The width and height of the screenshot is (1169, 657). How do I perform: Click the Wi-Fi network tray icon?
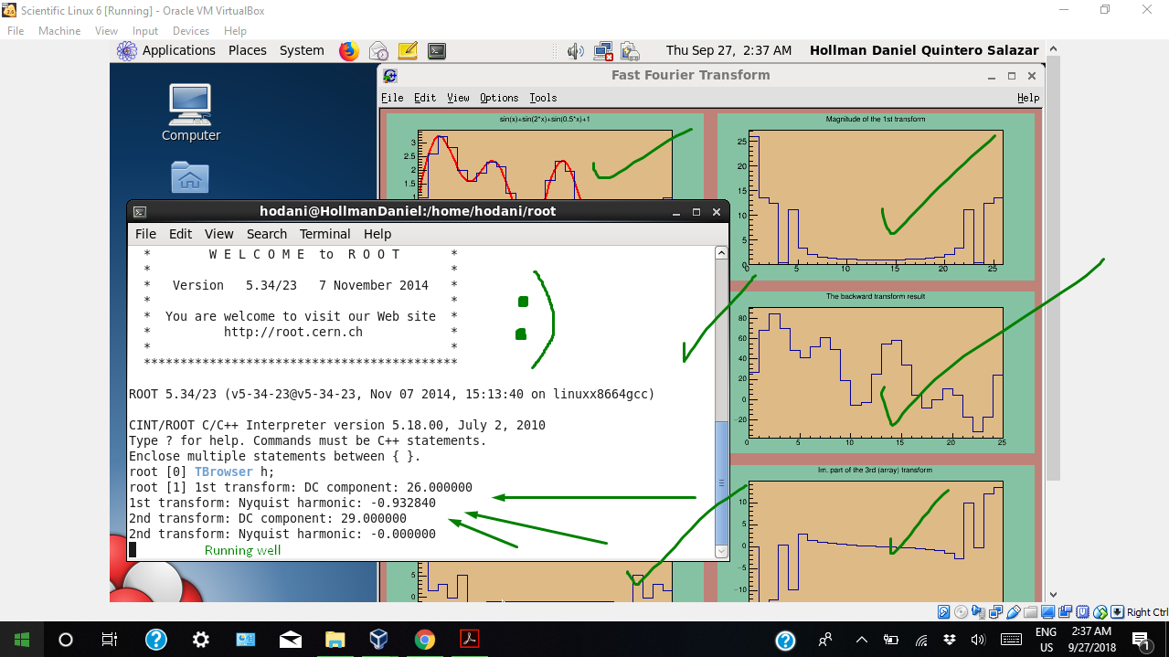tap(921, 640)
